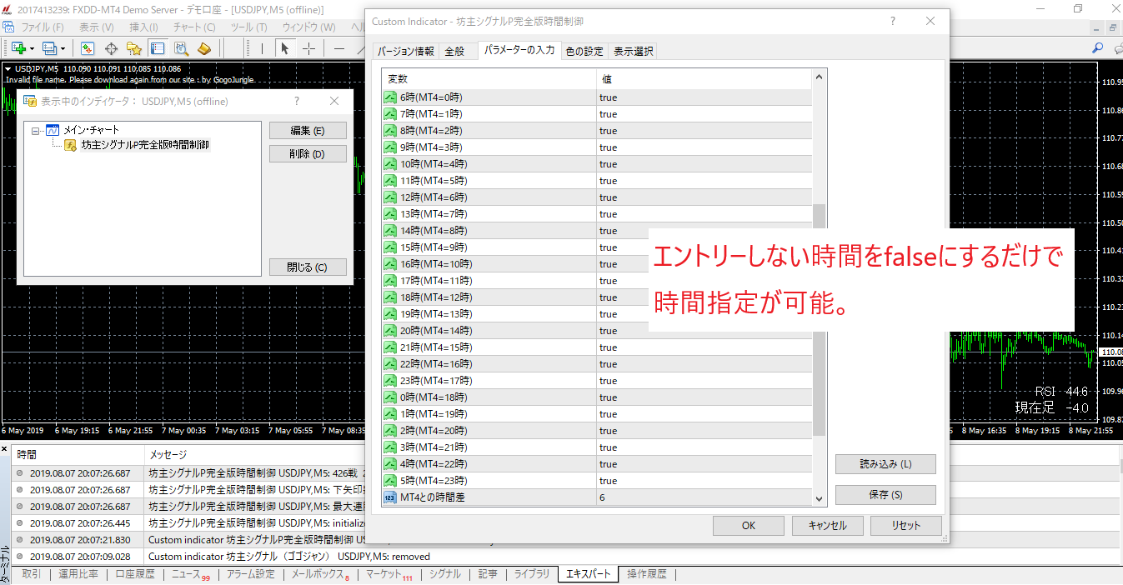Toggle the Navigator folder-star icon
This screenshot has height=585, width=1123.
pos(133,48)
